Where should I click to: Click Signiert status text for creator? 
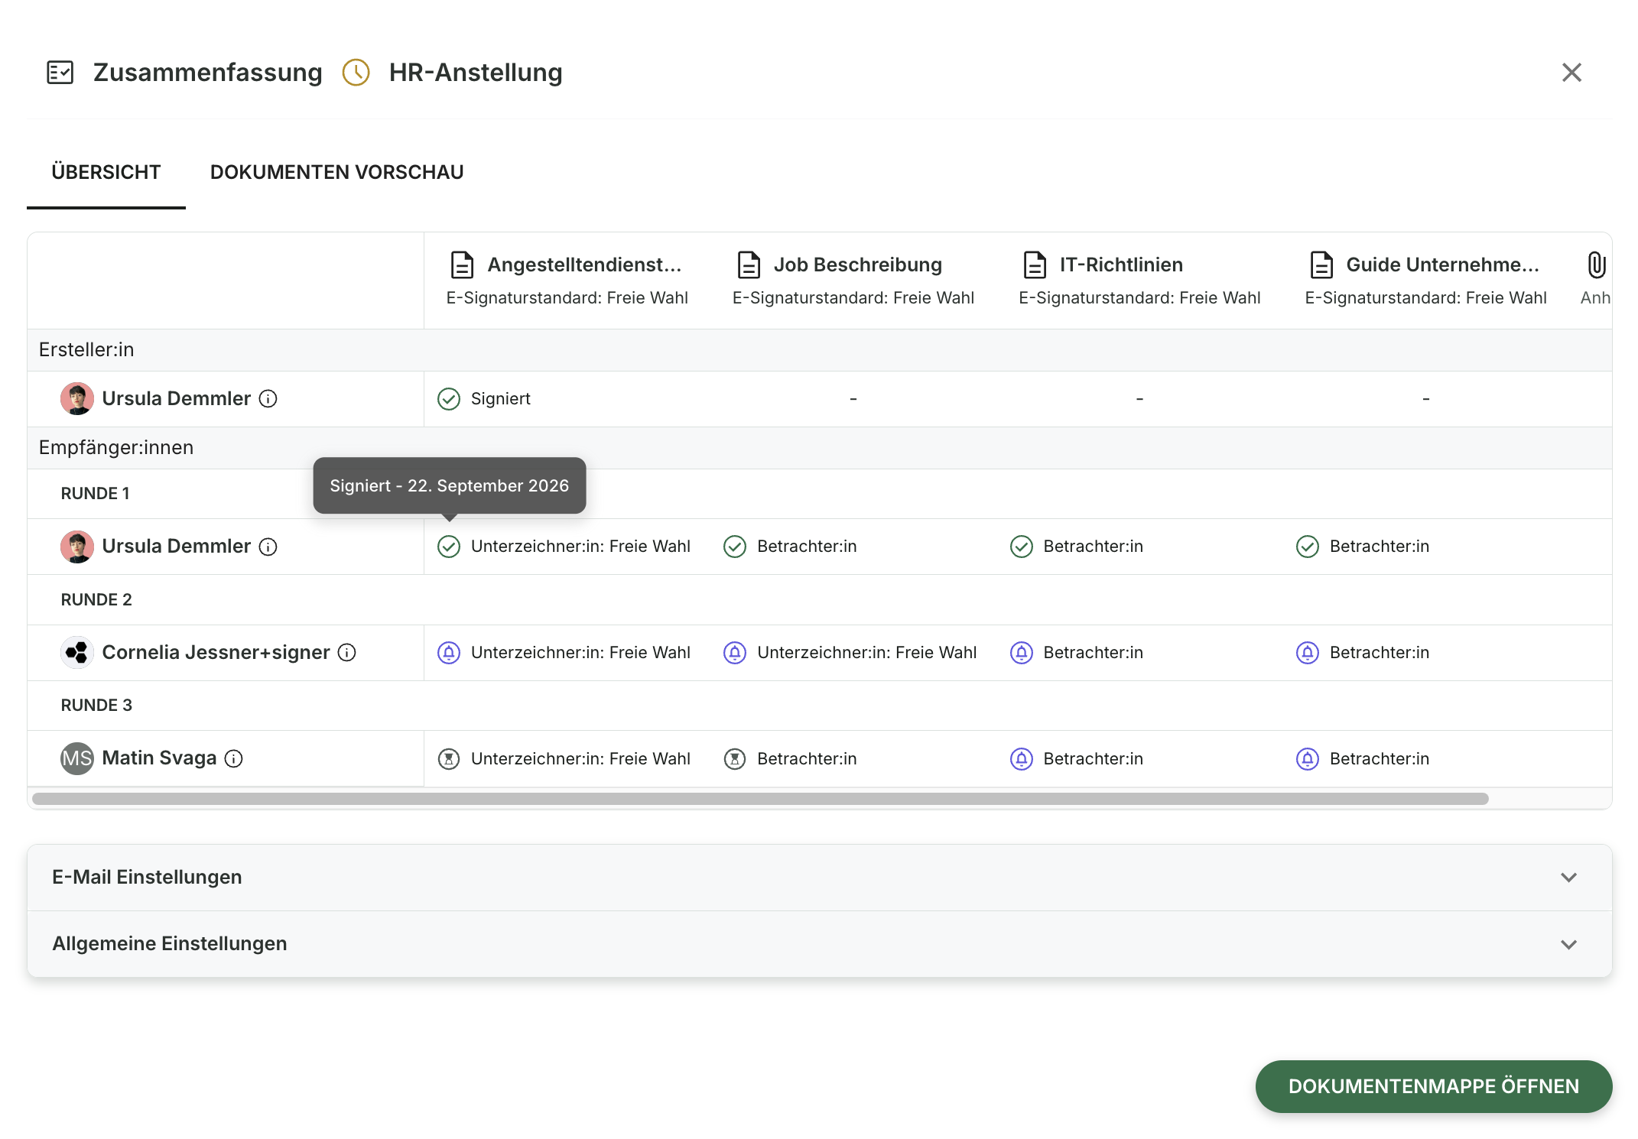click(x=501, y=399)
